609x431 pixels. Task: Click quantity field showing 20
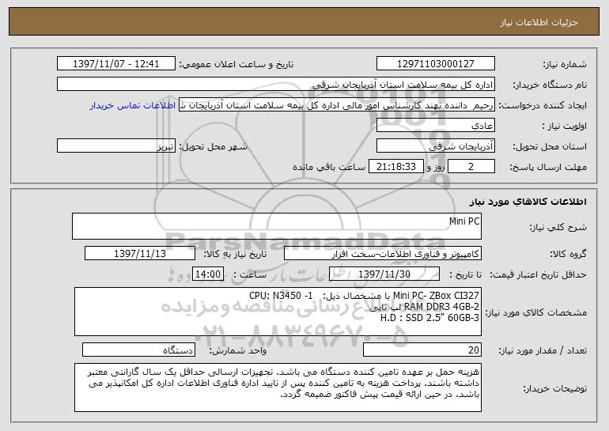point(422,350)
